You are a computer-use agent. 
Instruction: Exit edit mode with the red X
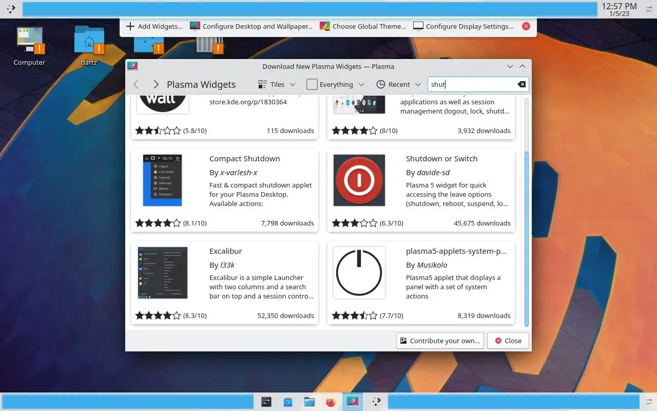526,26
